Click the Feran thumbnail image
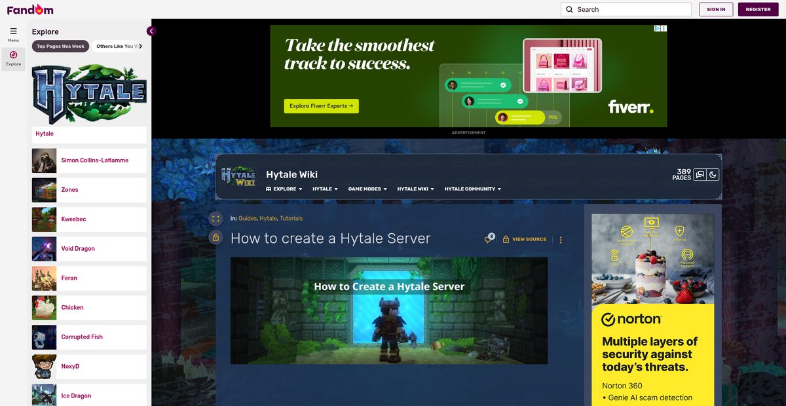Screen dimensions: 786x406 [x=45, y=278]
